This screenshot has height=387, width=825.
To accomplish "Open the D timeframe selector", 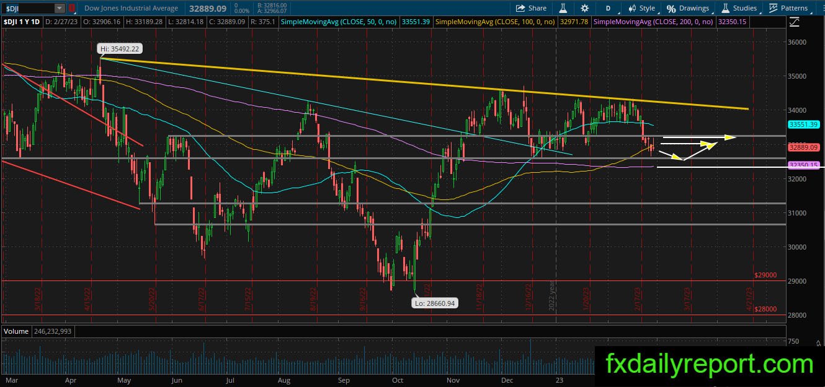I will pyautogui.click(x=608, y=8).
